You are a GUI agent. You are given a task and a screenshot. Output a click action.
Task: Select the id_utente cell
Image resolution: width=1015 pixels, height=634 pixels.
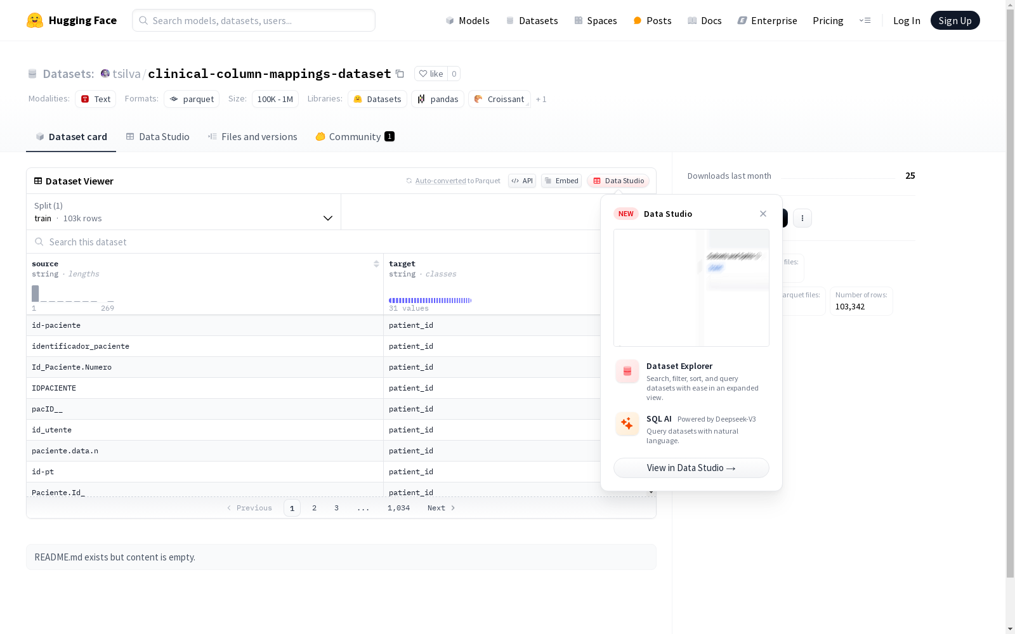tap(205, 430)
